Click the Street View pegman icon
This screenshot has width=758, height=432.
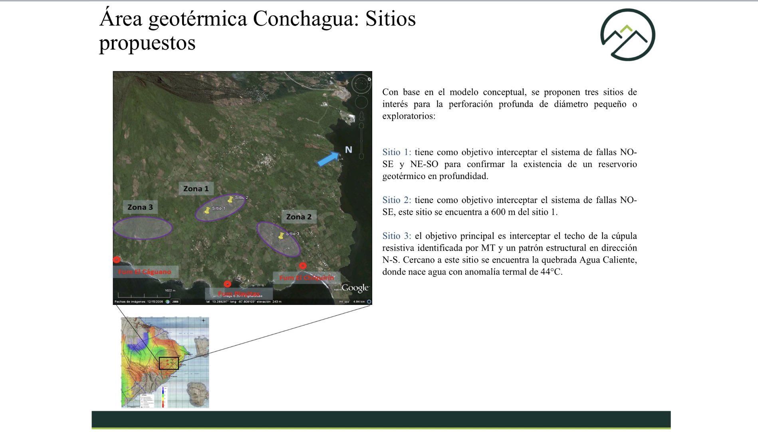tap(362, 116)
